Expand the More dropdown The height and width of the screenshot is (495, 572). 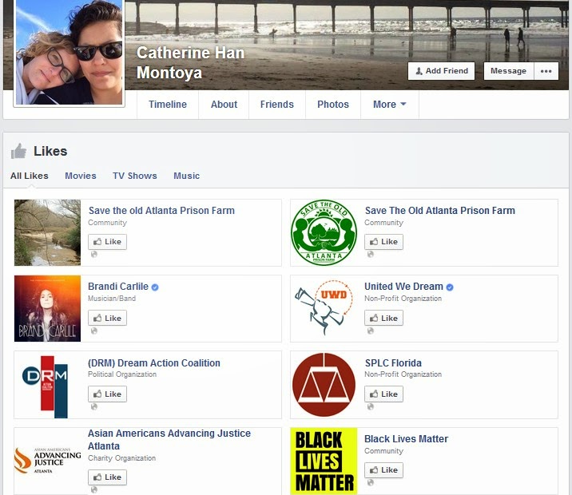390,105
